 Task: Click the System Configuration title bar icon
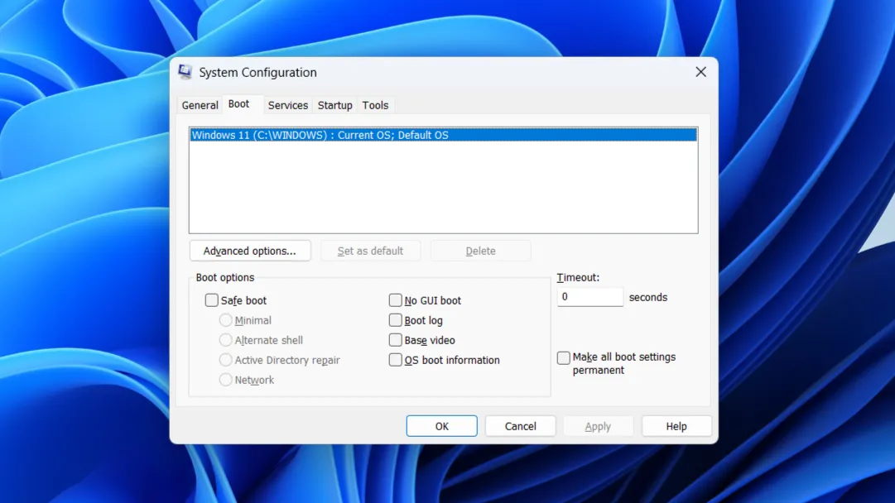(x=186, y=72)
